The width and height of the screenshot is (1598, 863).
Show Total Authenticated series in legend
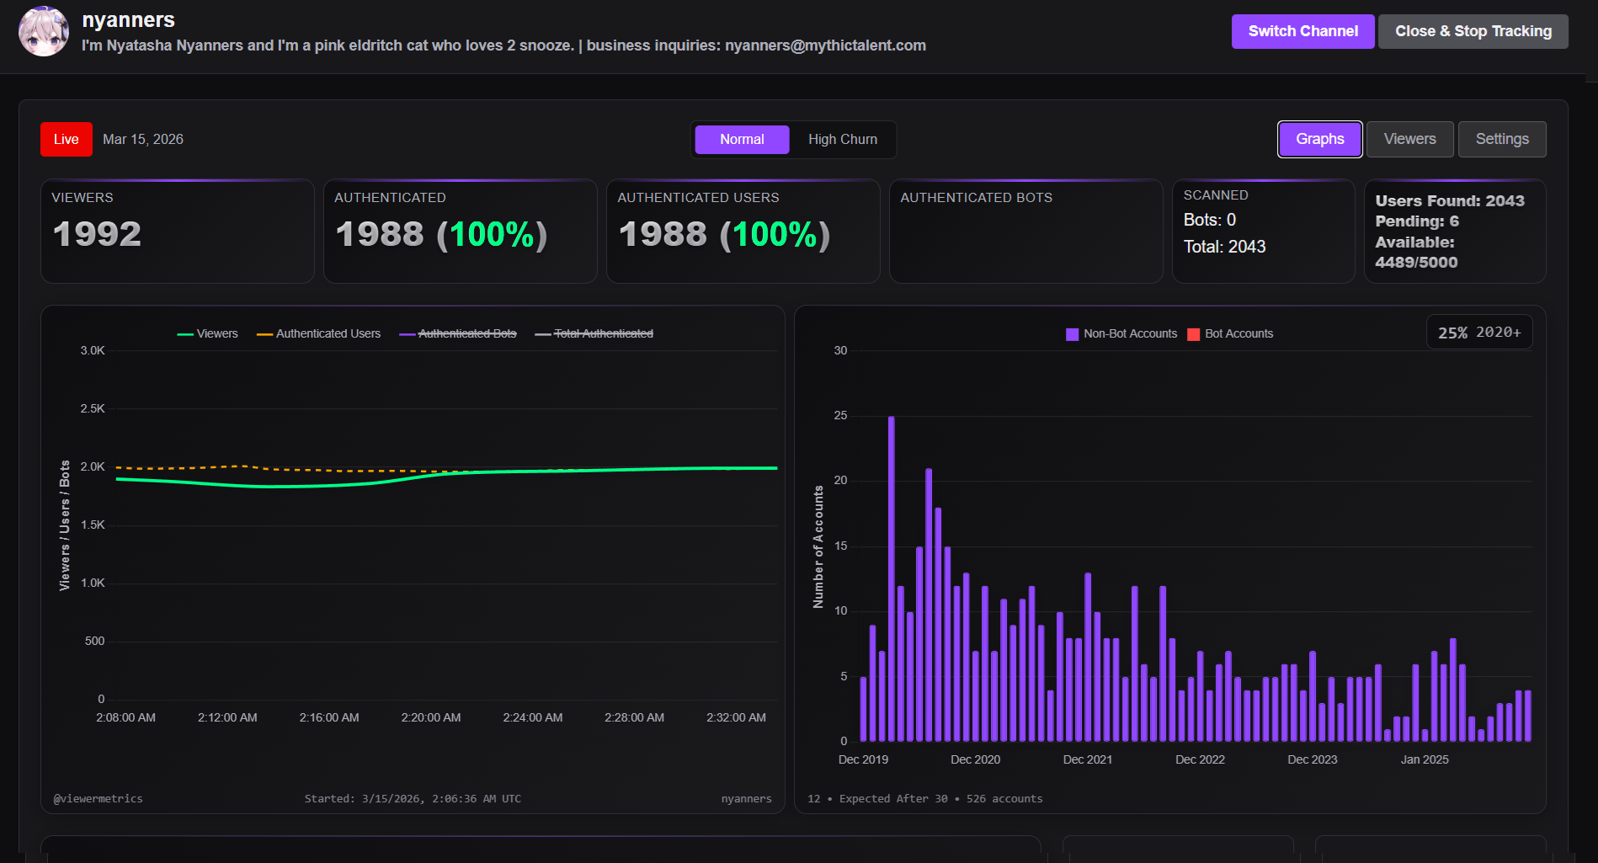pos(594,334)
